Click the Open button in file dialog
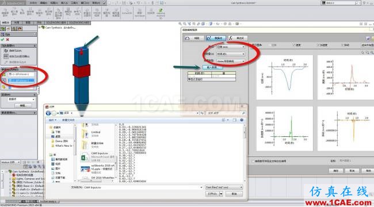The image size is (374, 207). pyautogui.click(x=212, y=194)
